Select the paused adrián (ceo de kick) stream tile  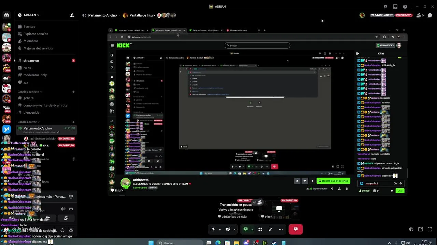[x=236, y=209]
